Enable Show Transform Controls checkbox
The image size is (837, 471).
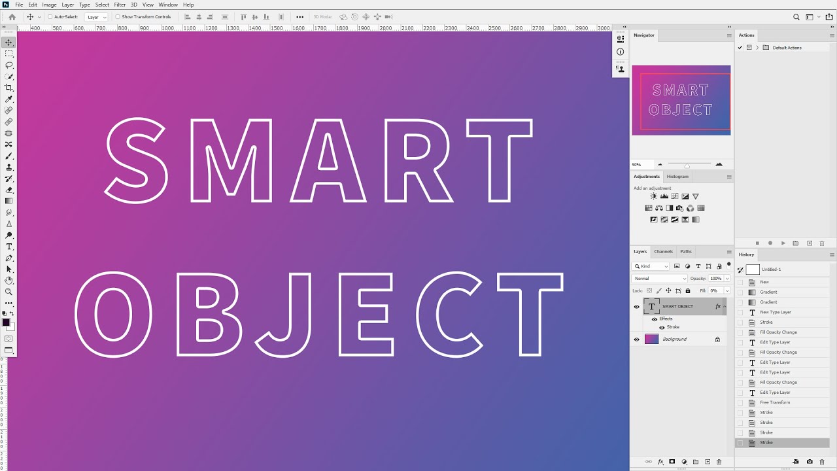pyautogui.click(x=118, y=17)
